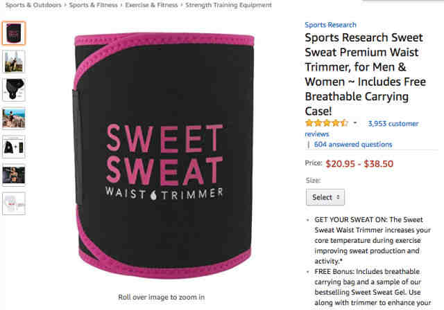Screen dimensions: 444x310
Task: Click the main Sweet Sweat product image
Action: point(163,155)
